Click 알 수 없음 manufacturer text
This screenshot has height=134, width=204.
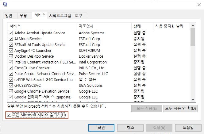(x=87, y=80)
